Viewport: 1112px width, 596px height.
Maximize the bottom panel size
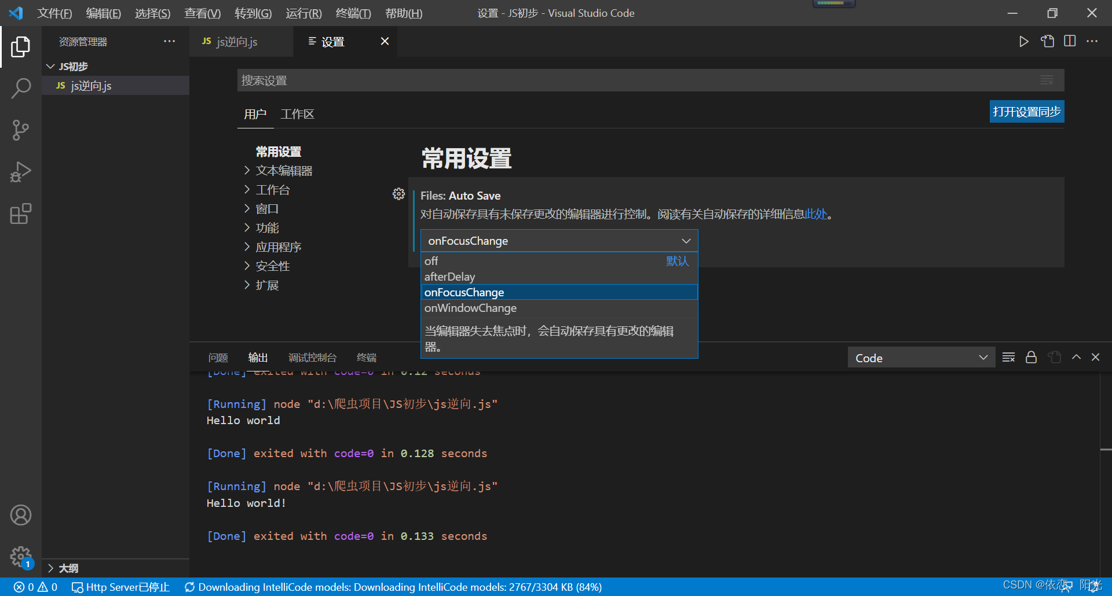(x=1076, y=357)
